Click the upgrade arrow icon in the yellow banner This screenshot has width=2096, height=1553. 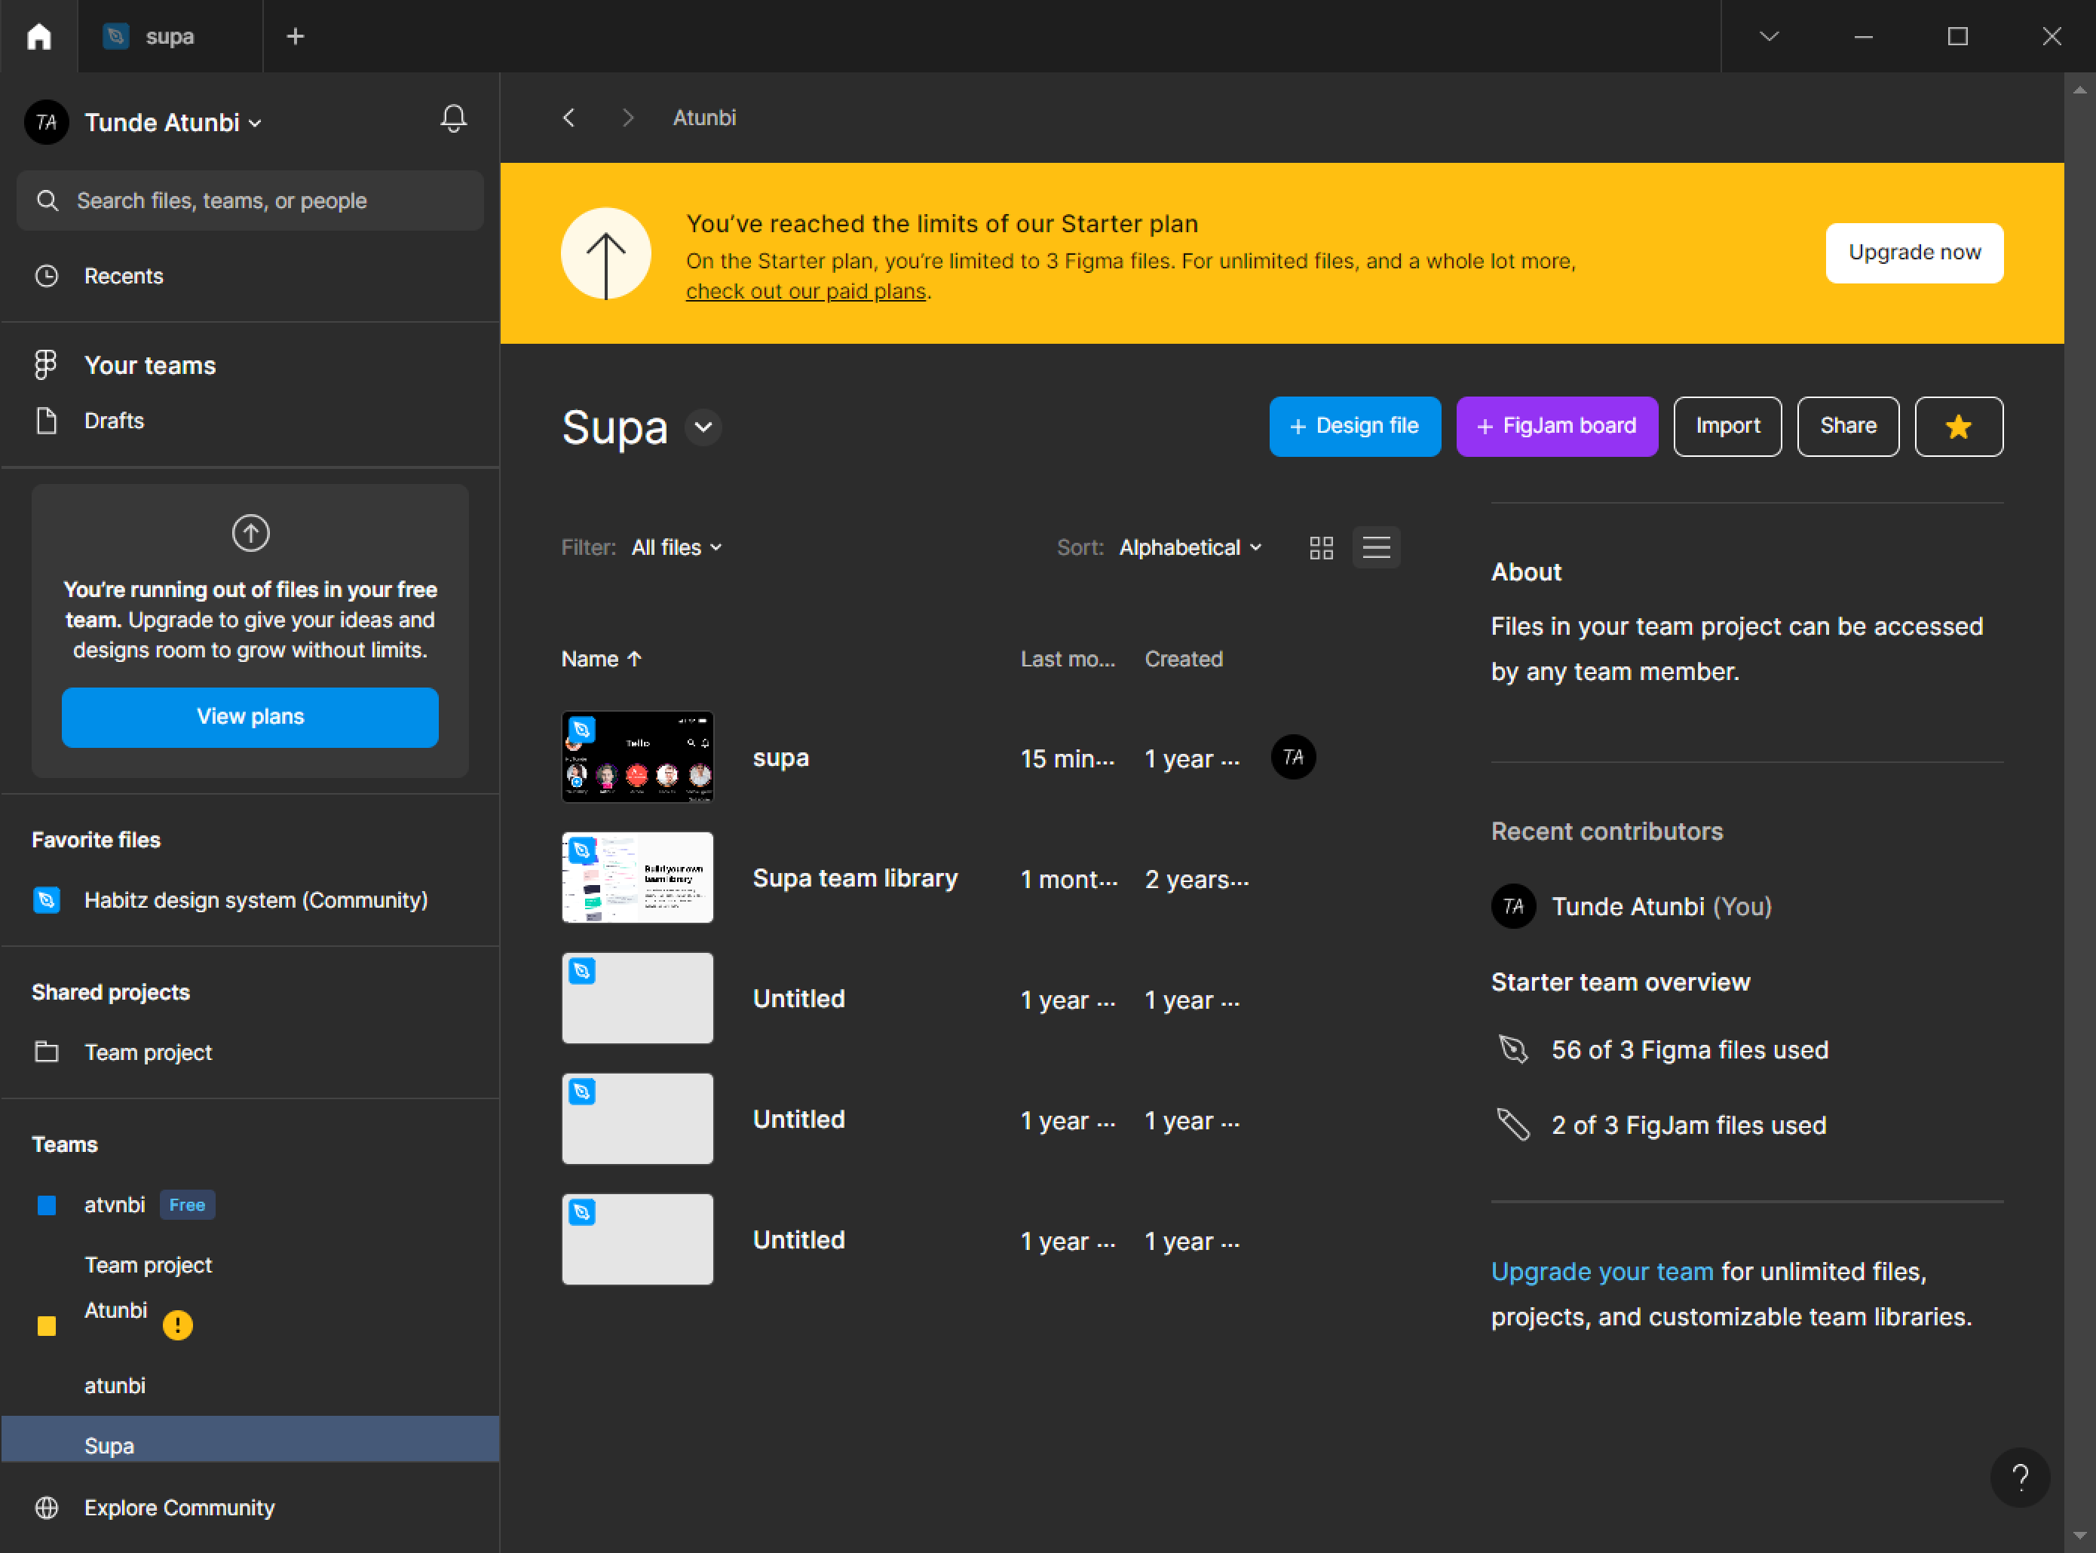(x=606, y=253)
